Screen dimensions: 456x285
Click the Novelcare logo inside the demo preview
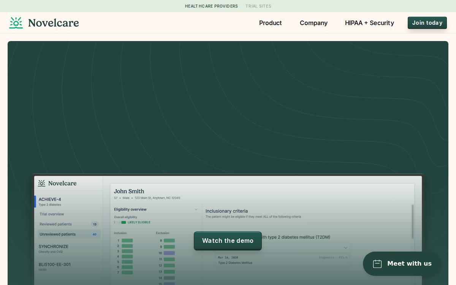click(57, 183)
